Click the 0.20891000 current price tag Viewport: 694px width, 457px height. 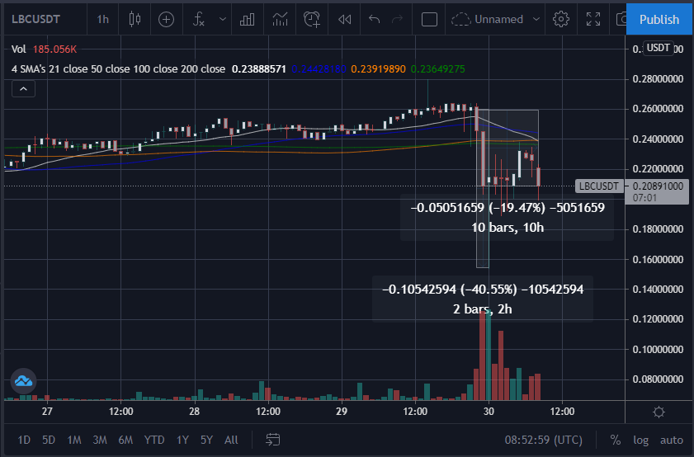(657, 191)
